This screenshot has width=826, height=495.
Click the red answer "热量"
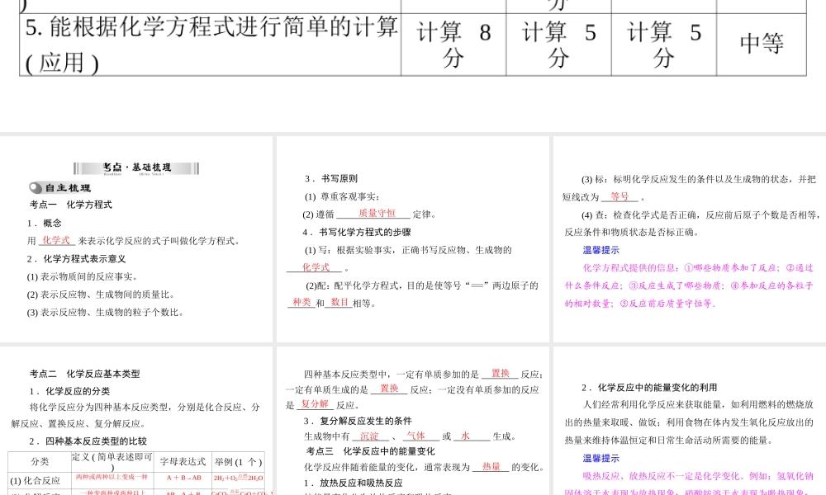click(x=491, y=467)
